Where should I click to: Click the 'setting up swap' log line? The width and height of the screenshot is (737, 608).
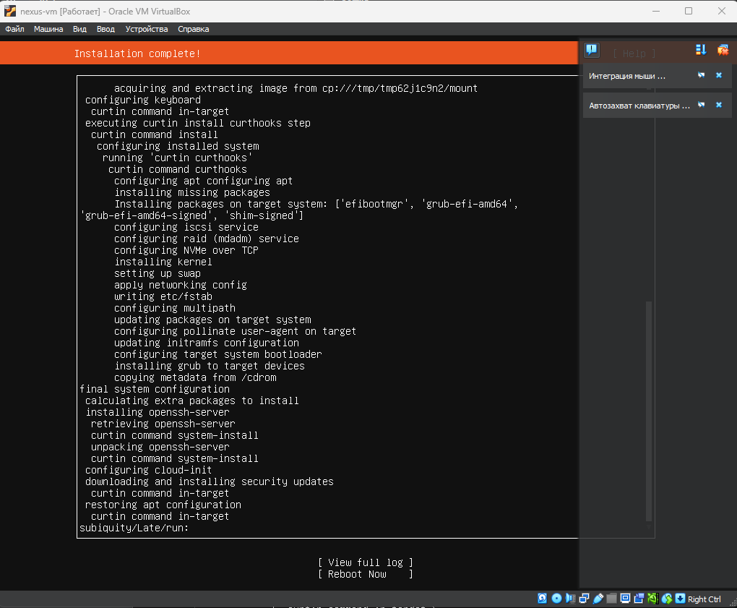coord(158,273)
